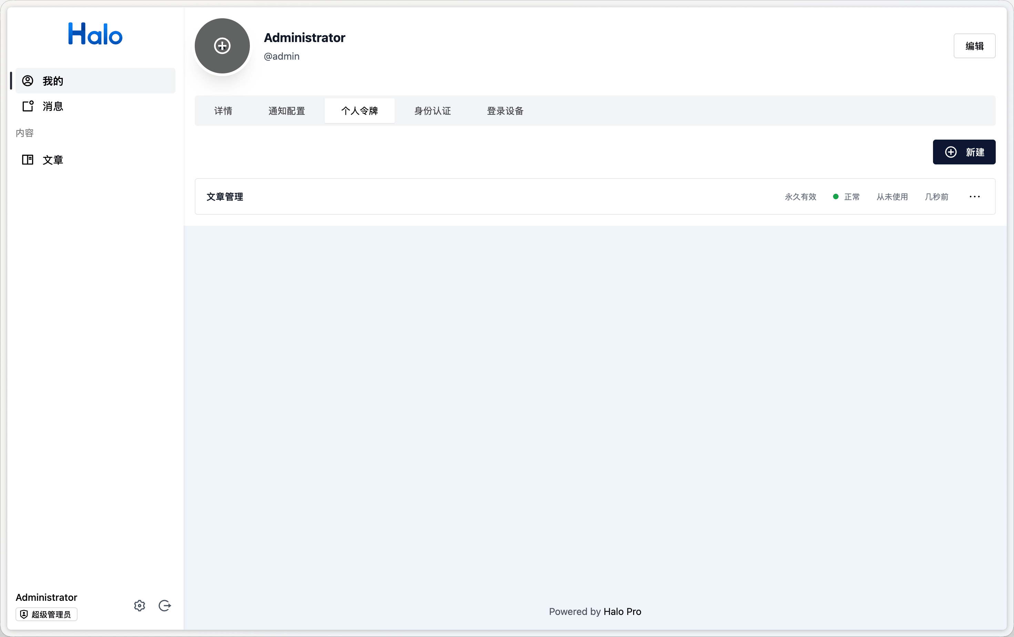Switch to the 通知配置 tab
Image resolution: width=1014 pixels, height=637 pixels.
click(287, 111)
